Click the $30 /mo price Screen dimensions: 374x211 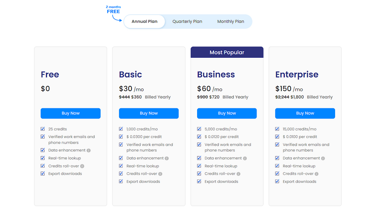point(131,89)
